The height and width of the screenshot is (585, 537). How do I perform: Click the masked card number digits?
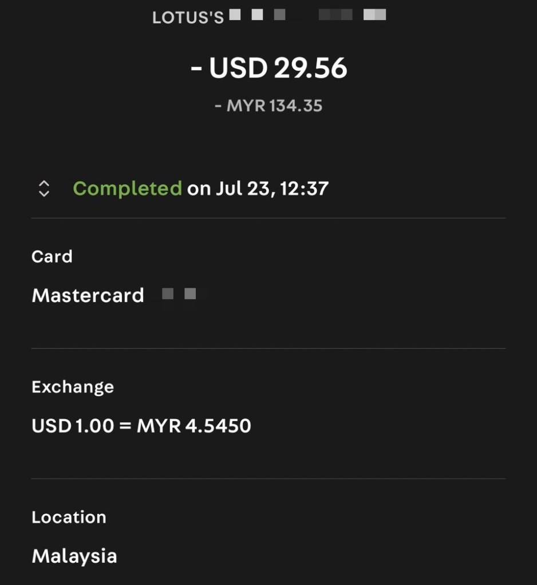pos(179,295)
